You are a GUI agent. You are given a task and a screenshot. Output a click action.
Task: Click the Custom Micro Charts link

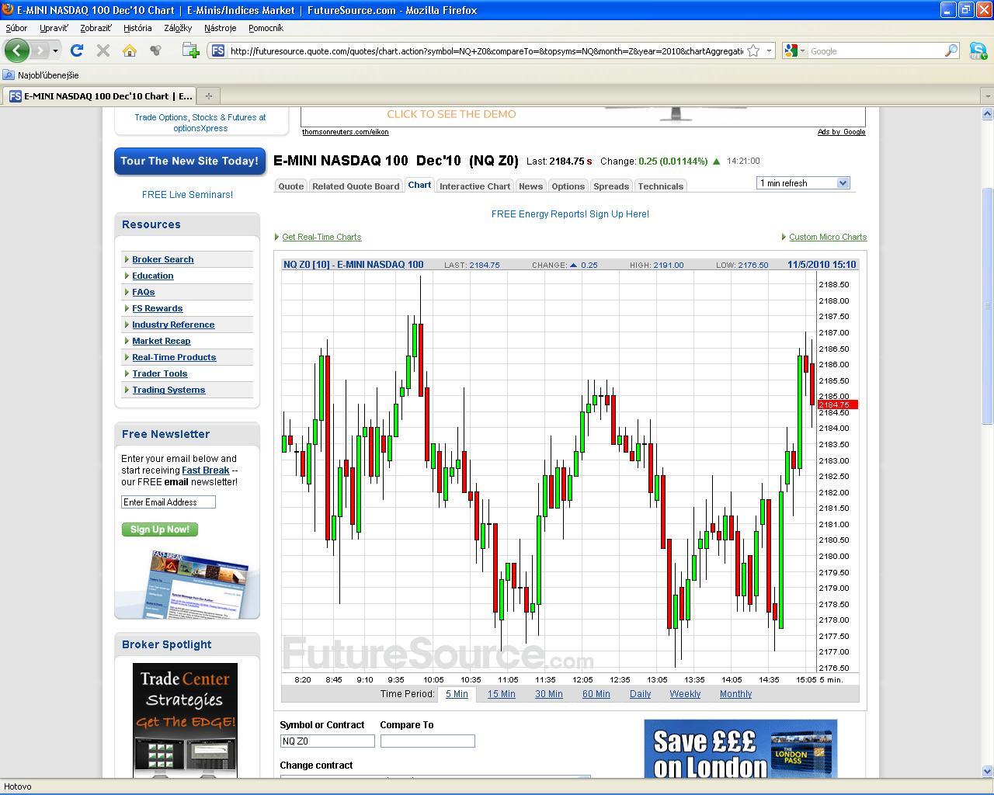tap(828, 237)
